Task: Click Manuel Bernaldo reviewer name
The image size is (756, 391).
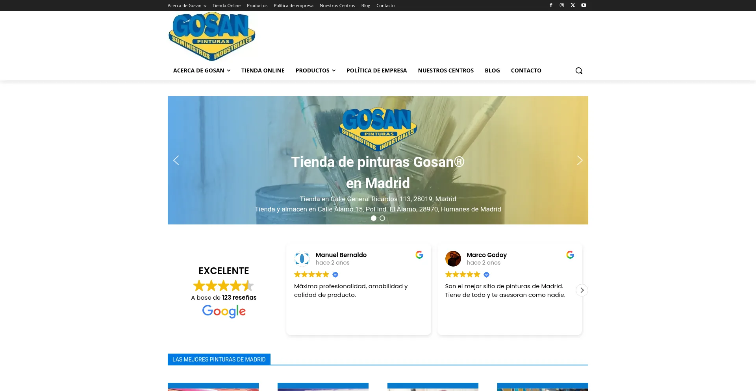Action: tap(341, 255)
